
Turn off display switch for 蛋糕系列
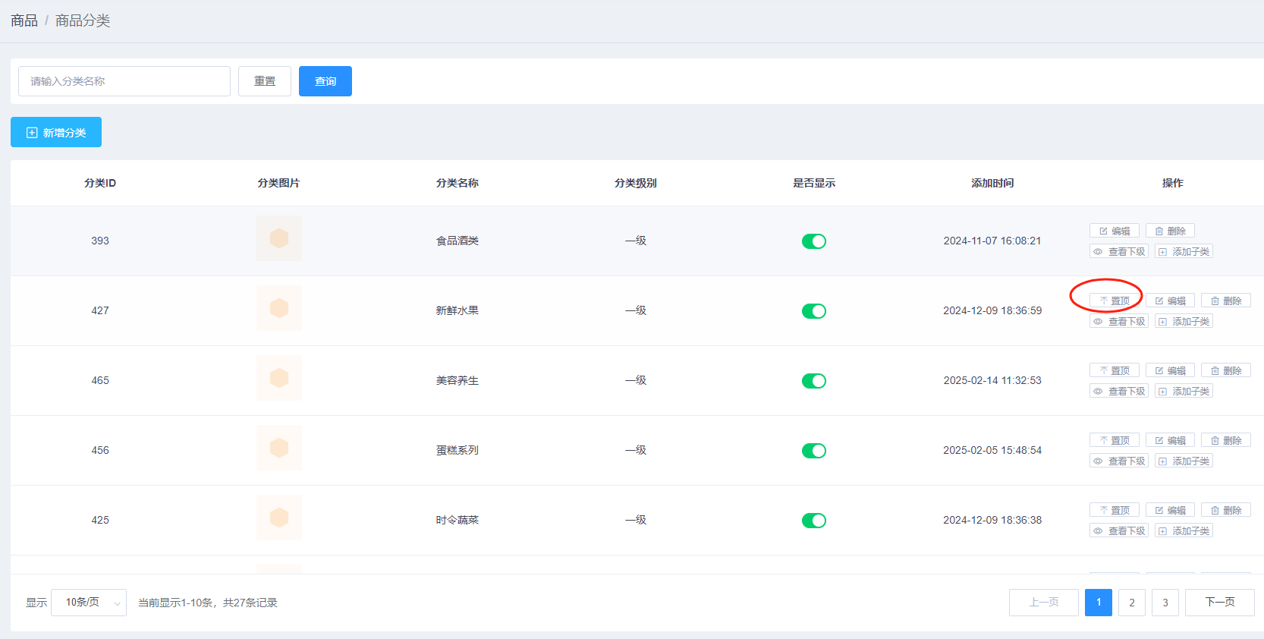(x=813, y=451)
